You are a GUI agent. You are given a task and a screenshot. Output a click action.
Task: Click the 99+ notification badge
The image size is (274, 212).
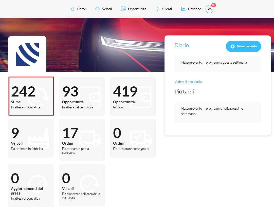pyautogui.click(x=213, y=5)
